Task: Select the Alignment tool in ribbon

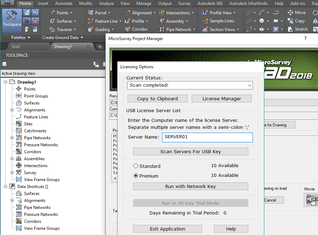Action: [128, 13]
